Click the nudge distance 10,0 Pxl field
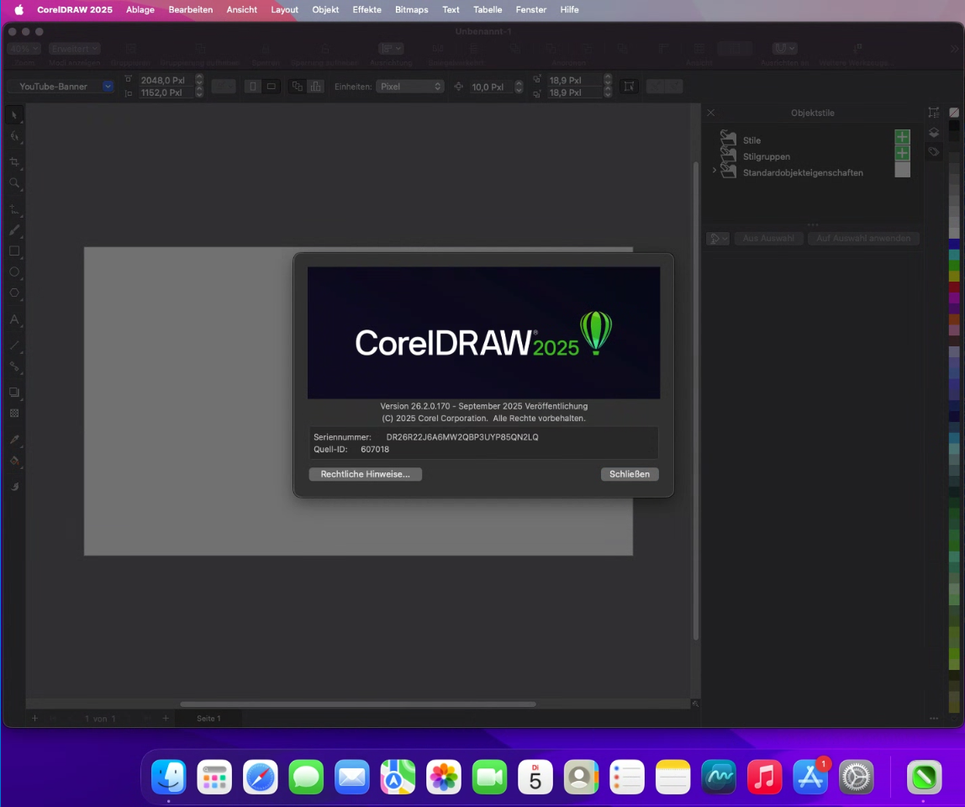 (x=493, y=87)
